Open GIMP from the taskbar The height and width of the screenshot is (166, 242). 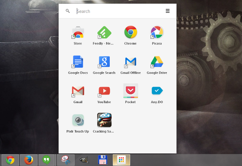tap(84, 160)
